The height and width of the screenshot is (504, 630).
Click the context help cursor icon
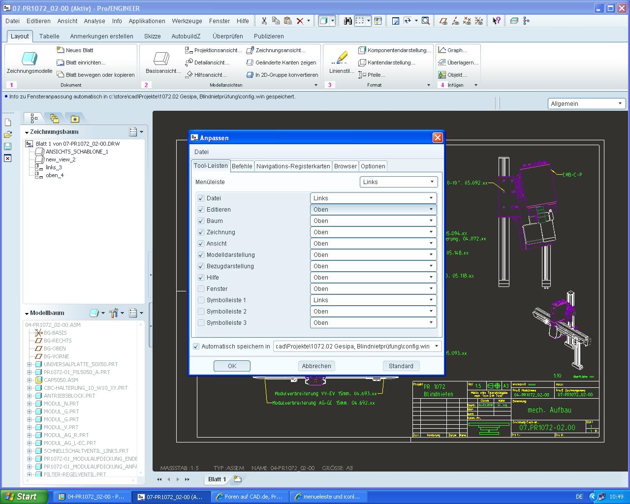pyautogui.click(x=497, y=21)
